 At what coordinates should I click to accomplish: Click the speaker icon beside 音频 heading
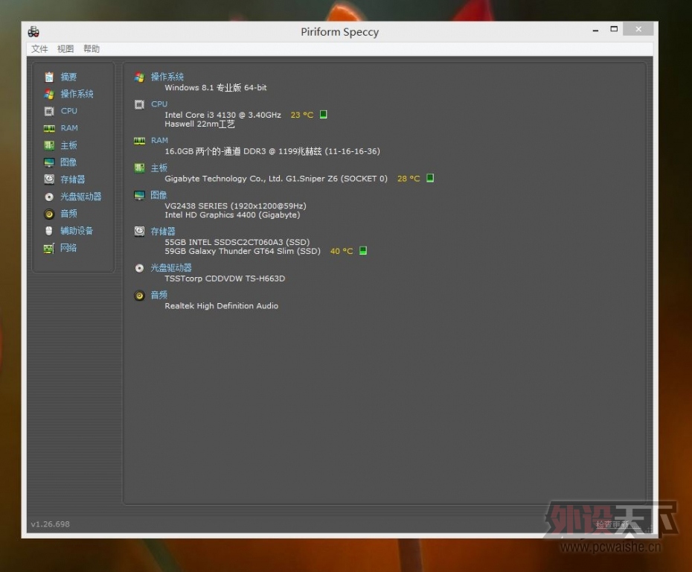(139, 296)
